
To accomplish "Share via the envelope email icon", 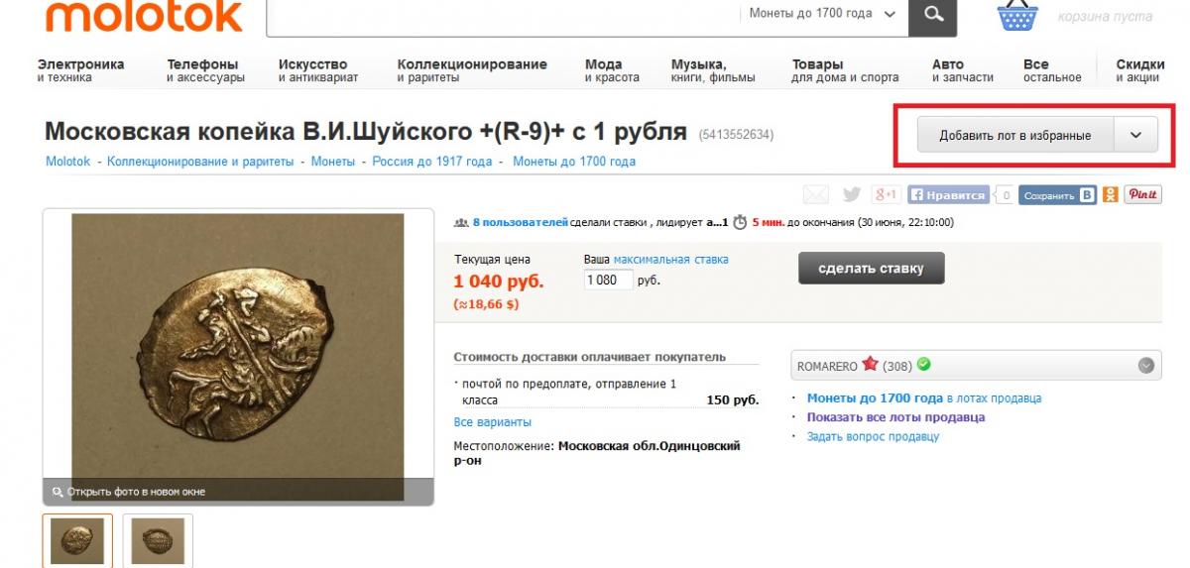I will (816, 195).
